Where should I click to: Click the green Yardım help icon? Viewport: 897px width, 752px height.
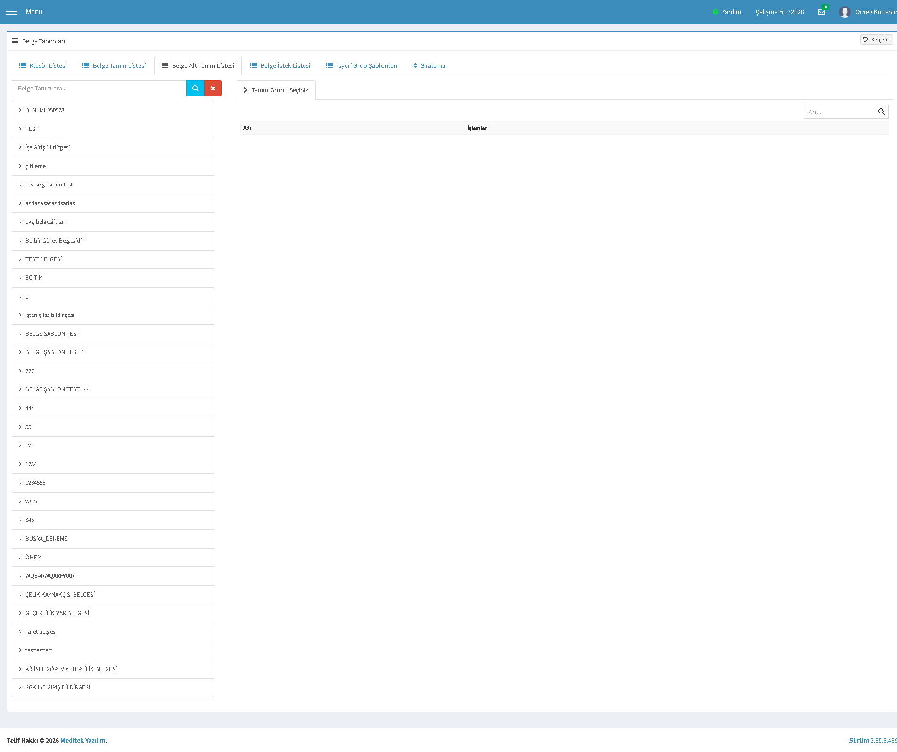tap(716, 12)
